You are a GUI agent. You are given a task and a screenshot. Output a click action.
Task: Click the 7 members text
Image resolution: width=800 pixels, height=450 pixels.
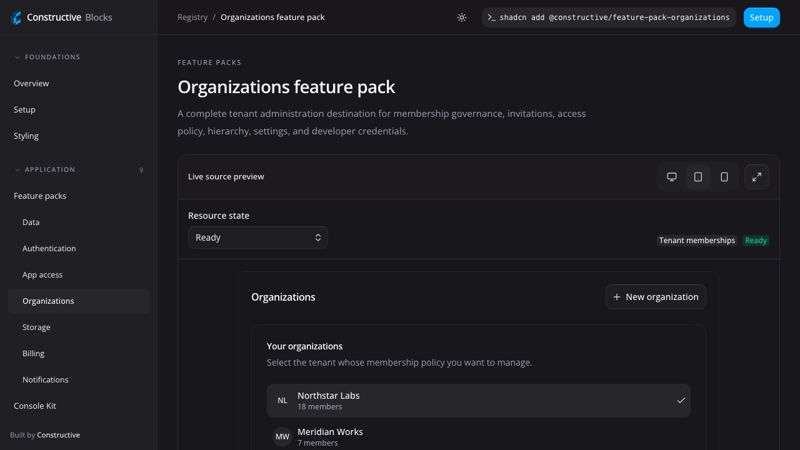point(317,443)
